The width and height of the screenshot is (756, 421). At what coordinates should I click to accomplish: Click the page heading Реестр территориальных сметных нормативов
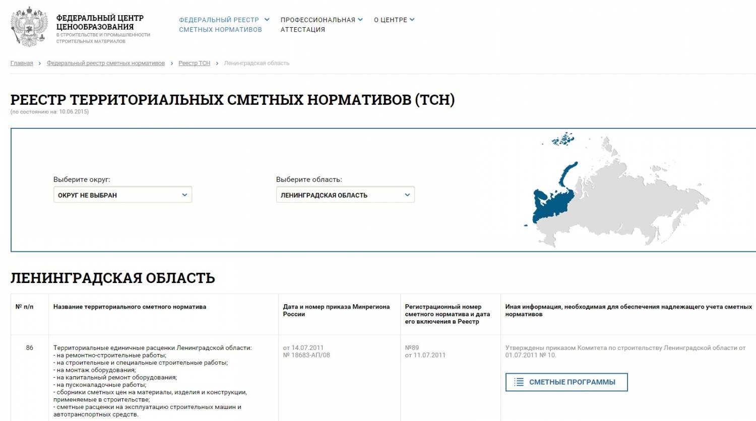pos(232,100)
